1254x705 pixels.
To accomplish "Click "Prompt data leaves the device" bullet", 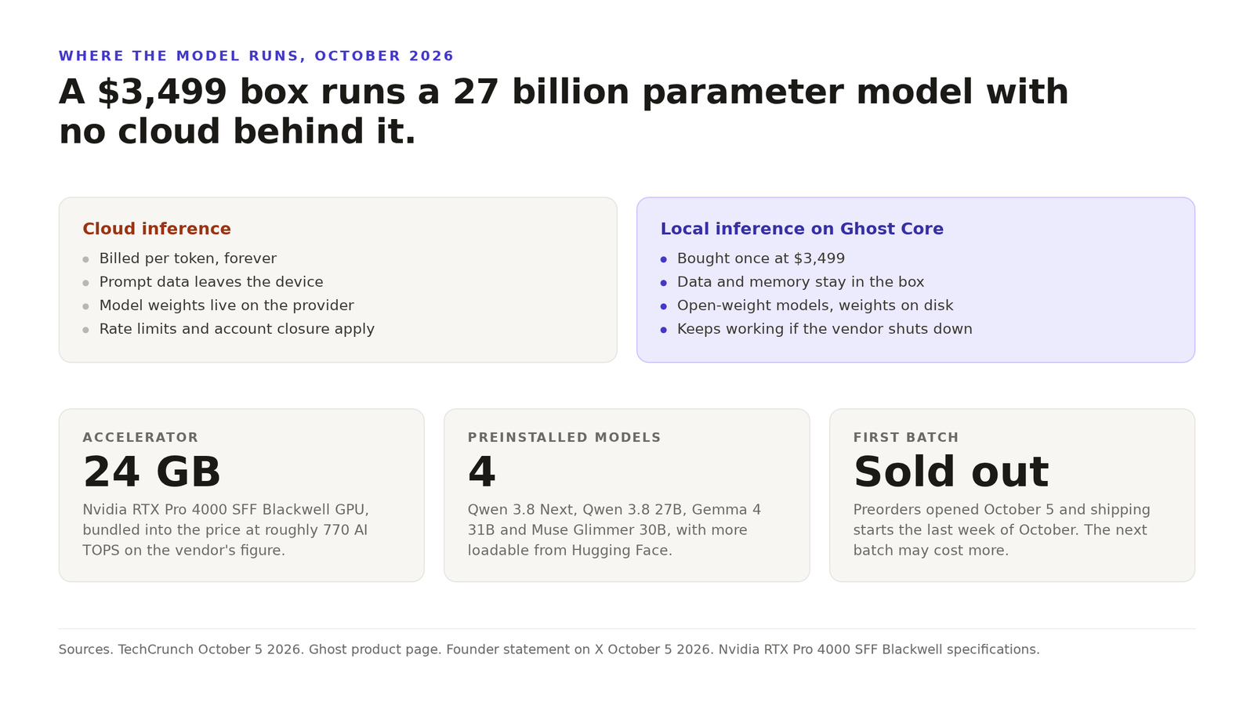I will (211, 282).
